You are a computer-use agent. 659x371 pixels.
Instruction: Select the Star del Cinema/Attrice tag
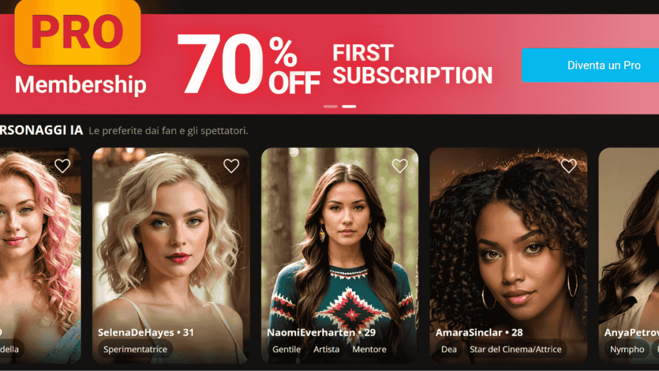coord(515,349)
